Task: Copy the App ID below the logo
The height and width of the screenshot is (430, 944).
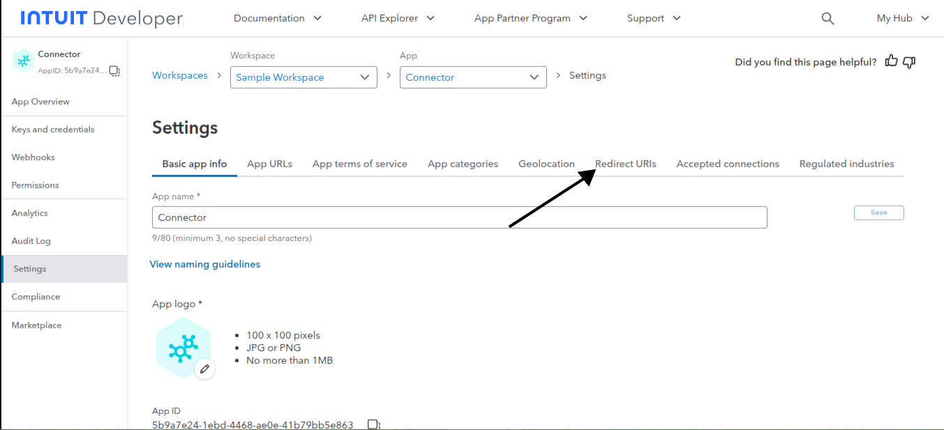Action: (x=373, y=424)
